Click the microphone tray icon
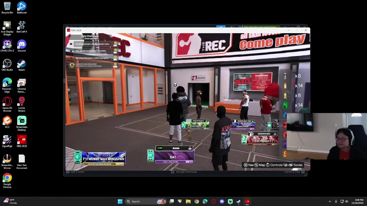This screenshot has width=367, height=206. pyautogui.click(x=336, y=201)
